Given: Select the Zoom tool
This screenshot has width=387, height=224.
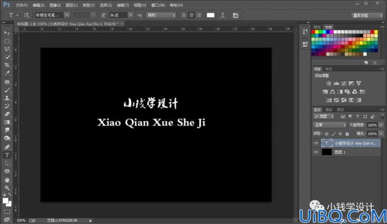Looking at the screenshot, I should point(7,188).
